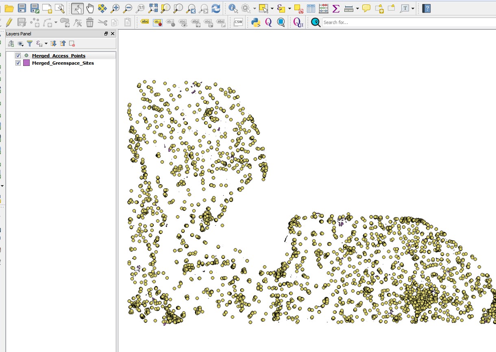Open the Select by Expression tool

pos(281,8)
